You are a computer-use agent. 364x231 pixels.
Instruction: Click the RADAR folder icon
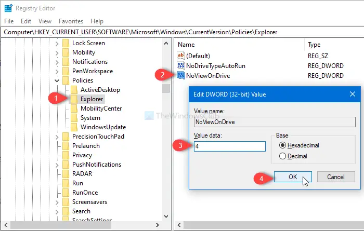point(66,174)
